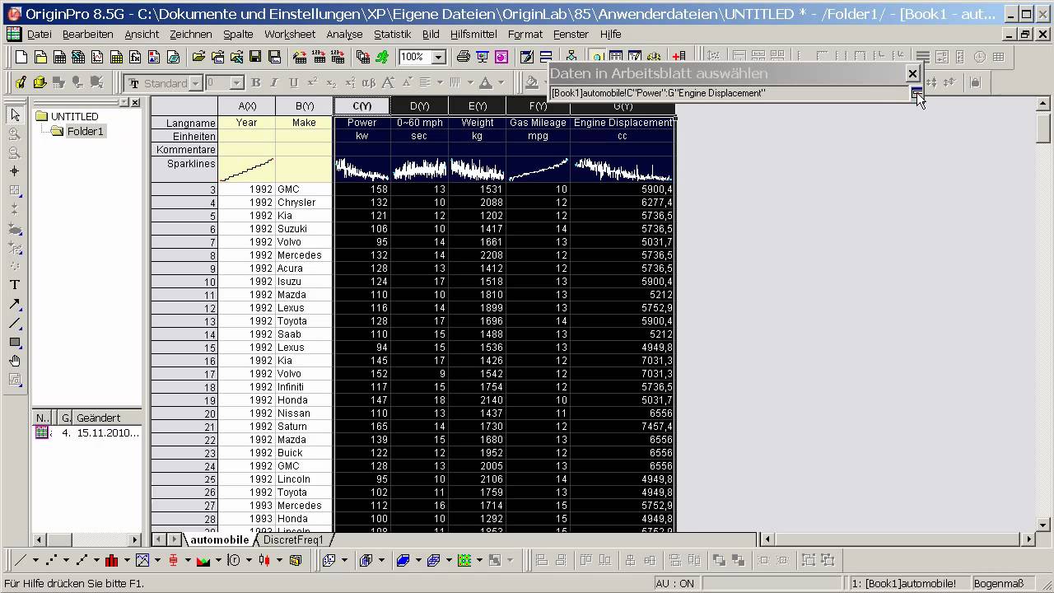
Task: Expand the line plot type dropdown arrow
Action: (x=35, y=560)
